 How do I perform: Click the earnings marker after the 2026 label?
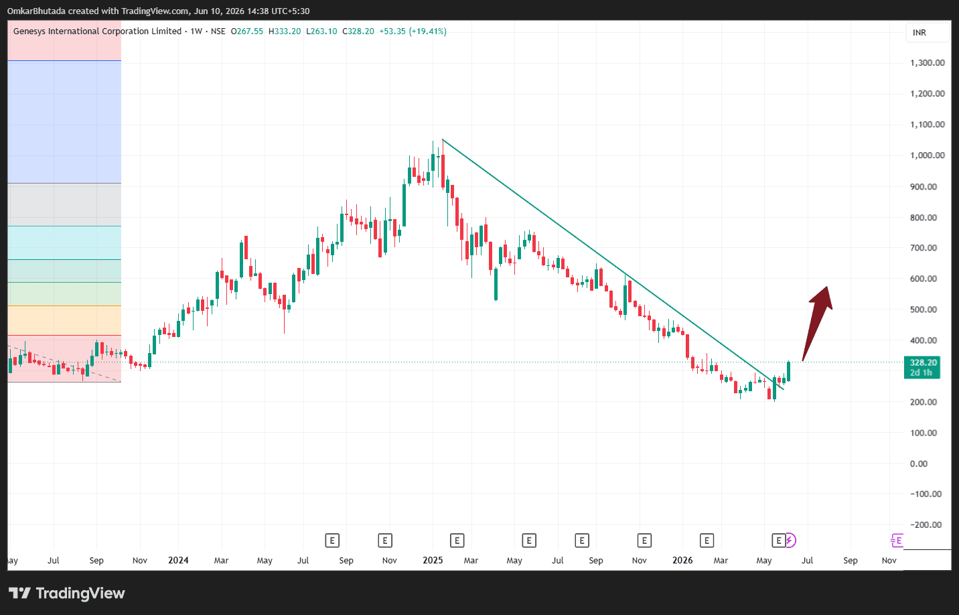[x=707, y=540]
